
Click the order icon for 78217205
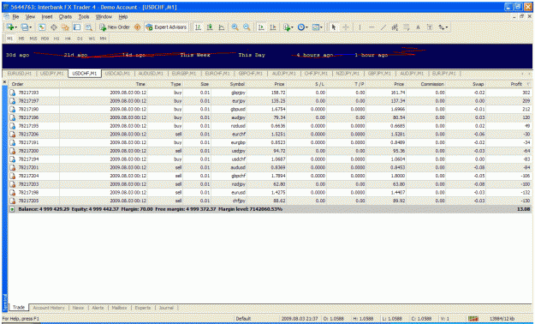pyautogui.click(x=13, y=201)
